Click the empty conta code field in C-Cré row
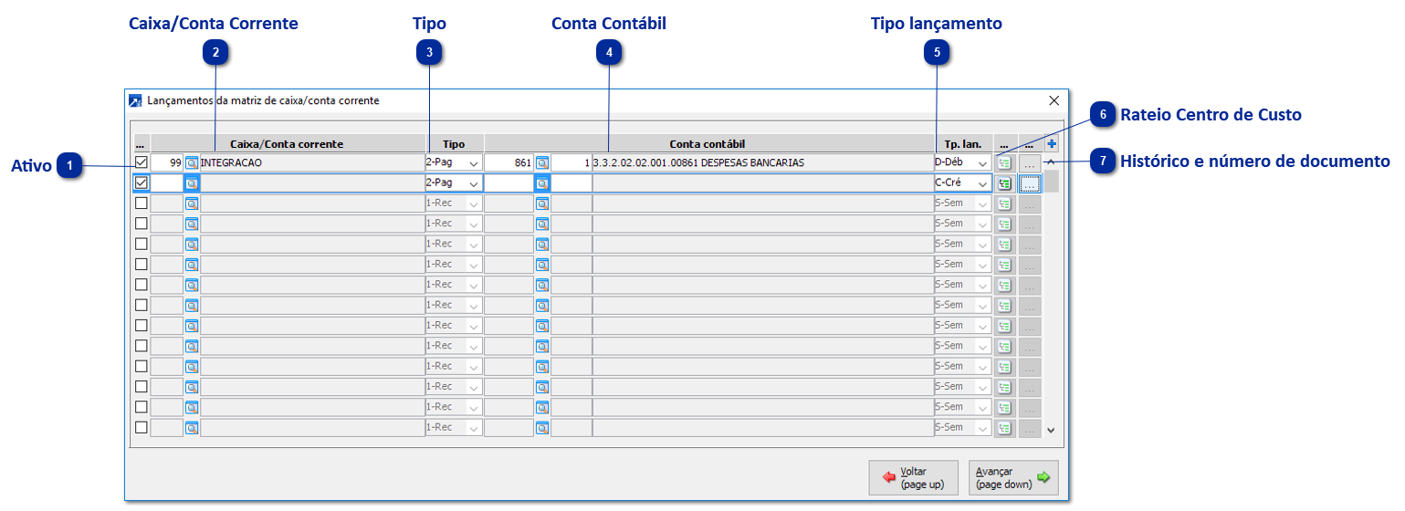Image resolution: width=1405 pixels, height=511 pixels. click(509, 182)
